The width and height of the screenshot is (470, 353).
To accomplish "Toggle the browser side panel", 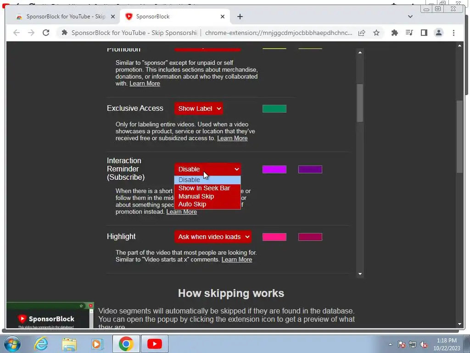I will [x=424, y=33].
